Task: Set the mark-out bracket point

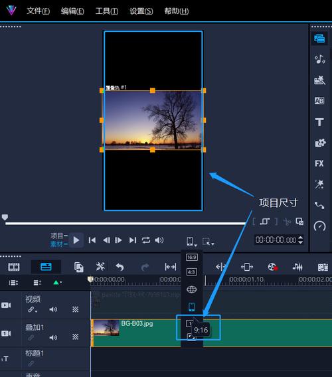Action: click(x=276, y=221)
